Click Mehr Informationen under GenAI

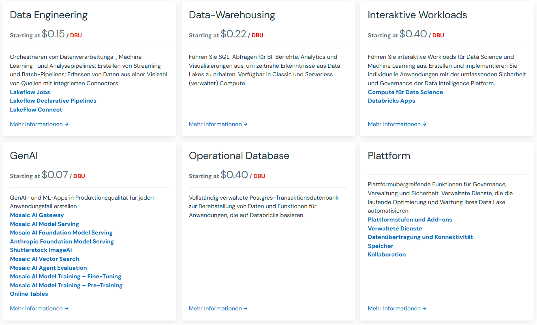[39, 308]
